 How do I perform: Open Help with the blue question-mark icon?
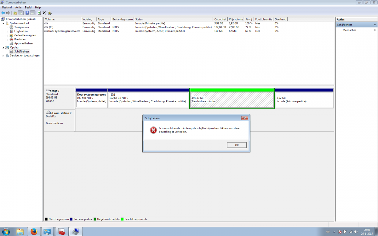[x=27, y=13]
